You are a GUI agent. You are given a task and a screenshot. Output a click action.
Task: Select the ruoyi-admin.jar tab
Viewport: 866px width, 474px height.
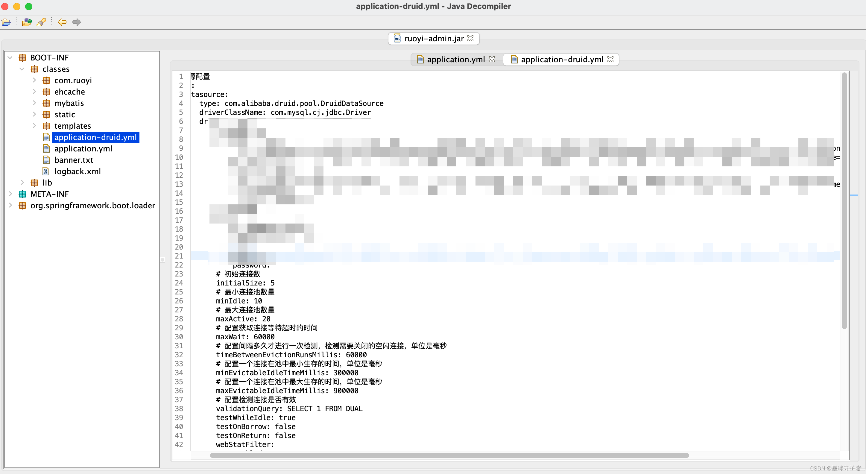tap(433, 38)
